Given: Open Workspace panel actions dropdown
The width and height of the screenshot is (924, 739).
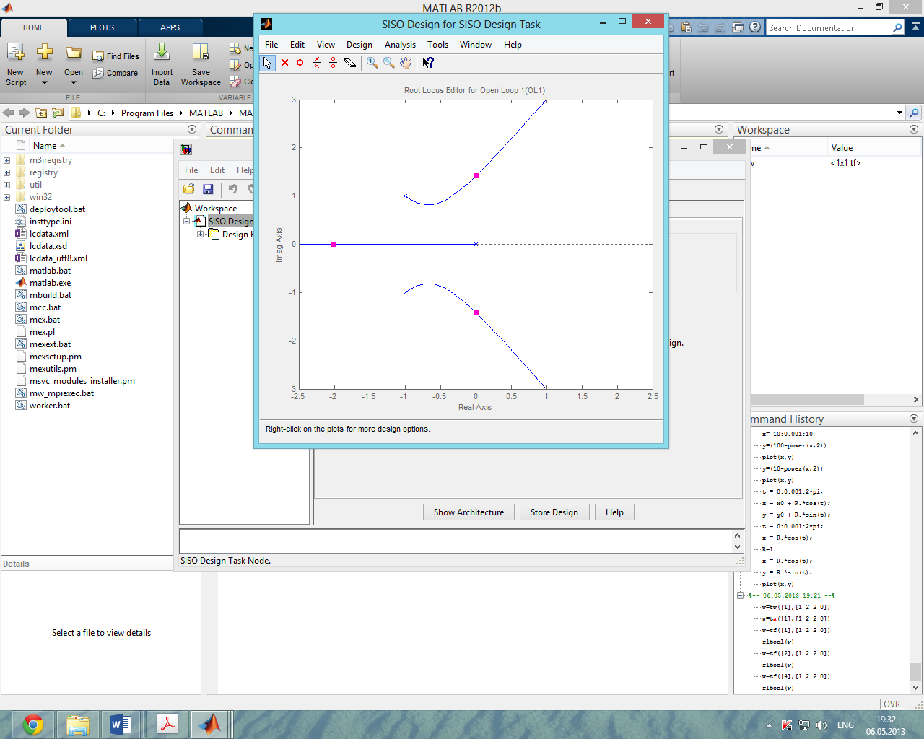Looking at the screenshot, I should 914,129.
